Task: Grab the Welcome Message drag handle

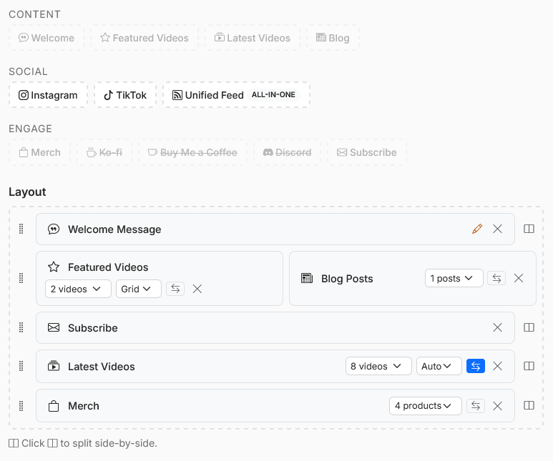Action: [21, 229]
